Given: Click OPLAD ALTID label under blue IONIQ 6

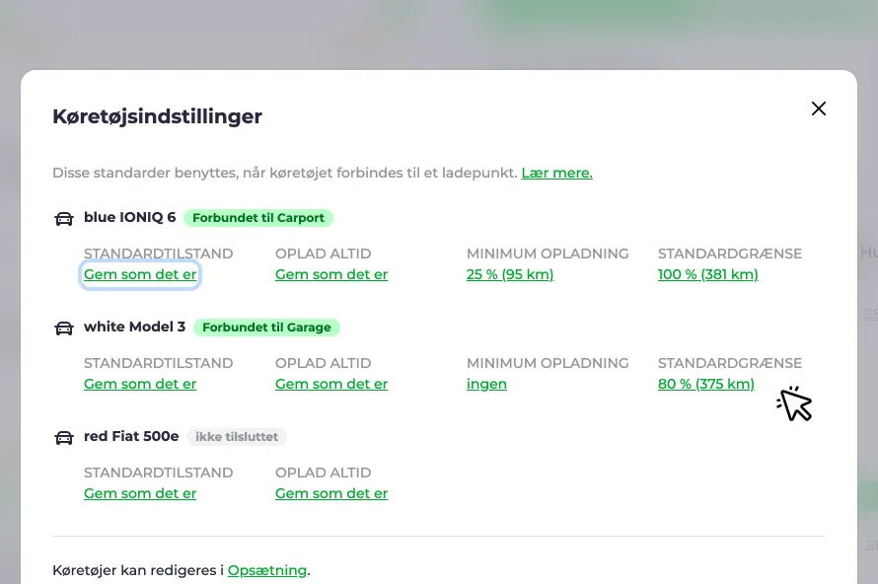Looking at the screenshot, I should click(324, 254).
